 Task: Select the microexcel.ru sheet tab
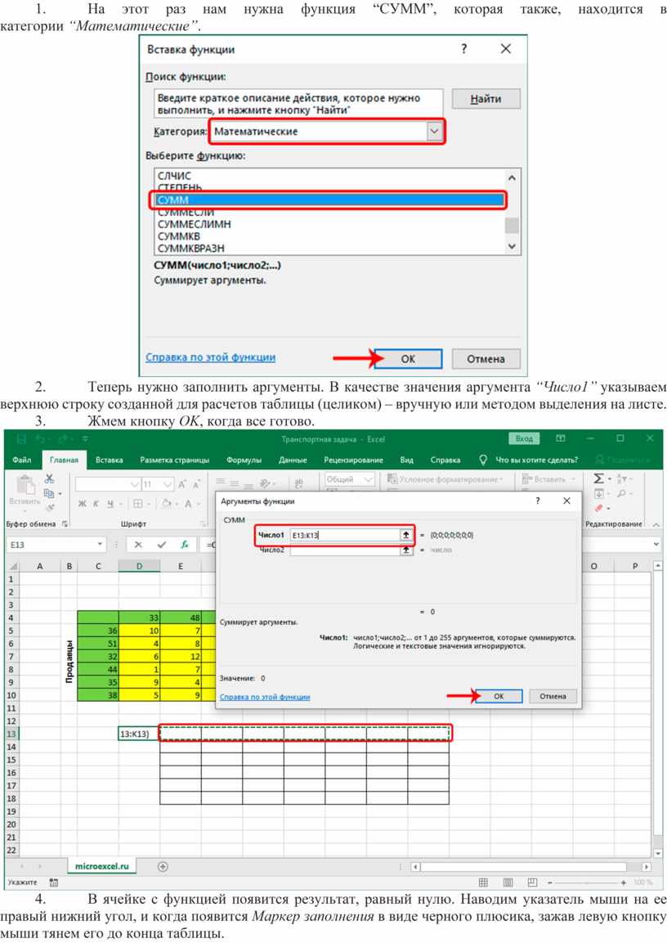[x=101, y=866]
